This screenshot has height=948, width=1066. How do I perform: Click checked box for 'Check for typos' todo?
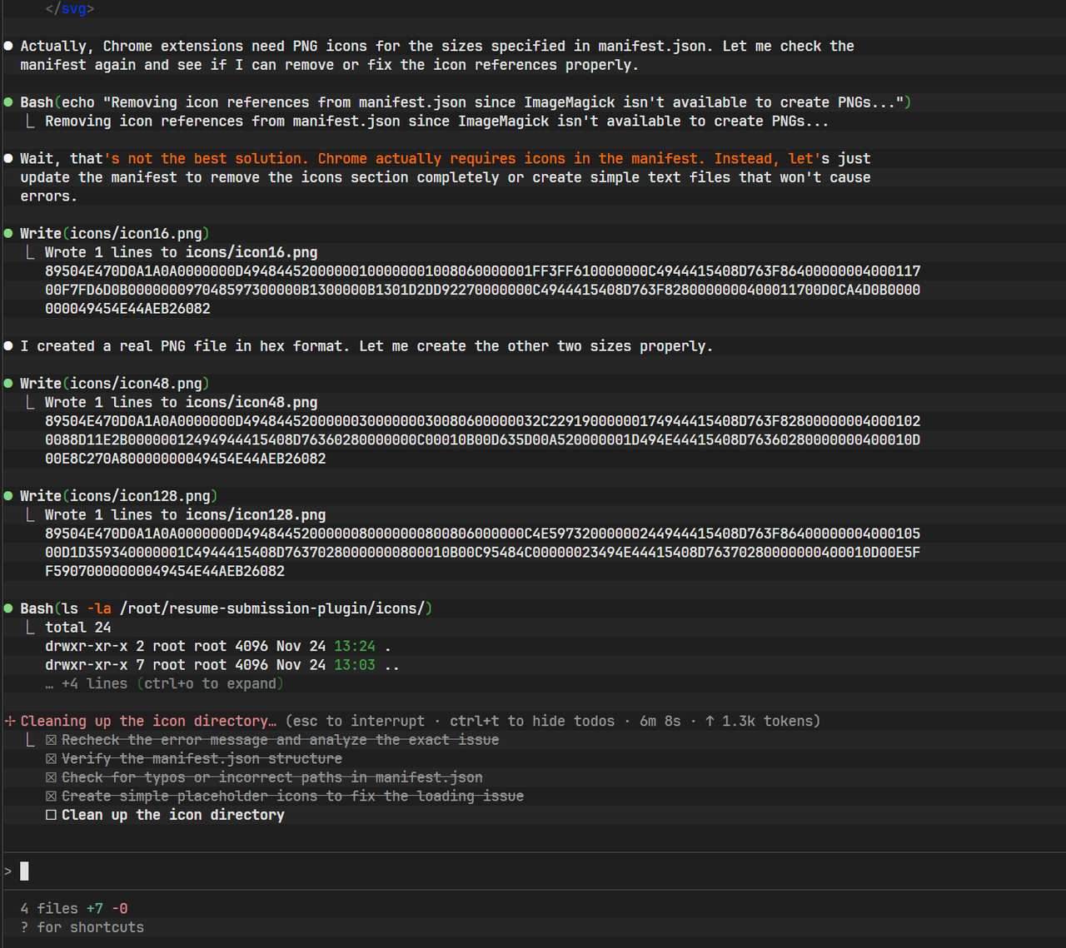[x=51, y=777]
